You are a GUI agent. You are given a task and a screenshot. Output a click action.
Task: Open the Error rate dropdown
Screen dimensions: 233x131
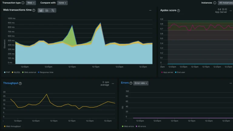(x=141, y=83)
